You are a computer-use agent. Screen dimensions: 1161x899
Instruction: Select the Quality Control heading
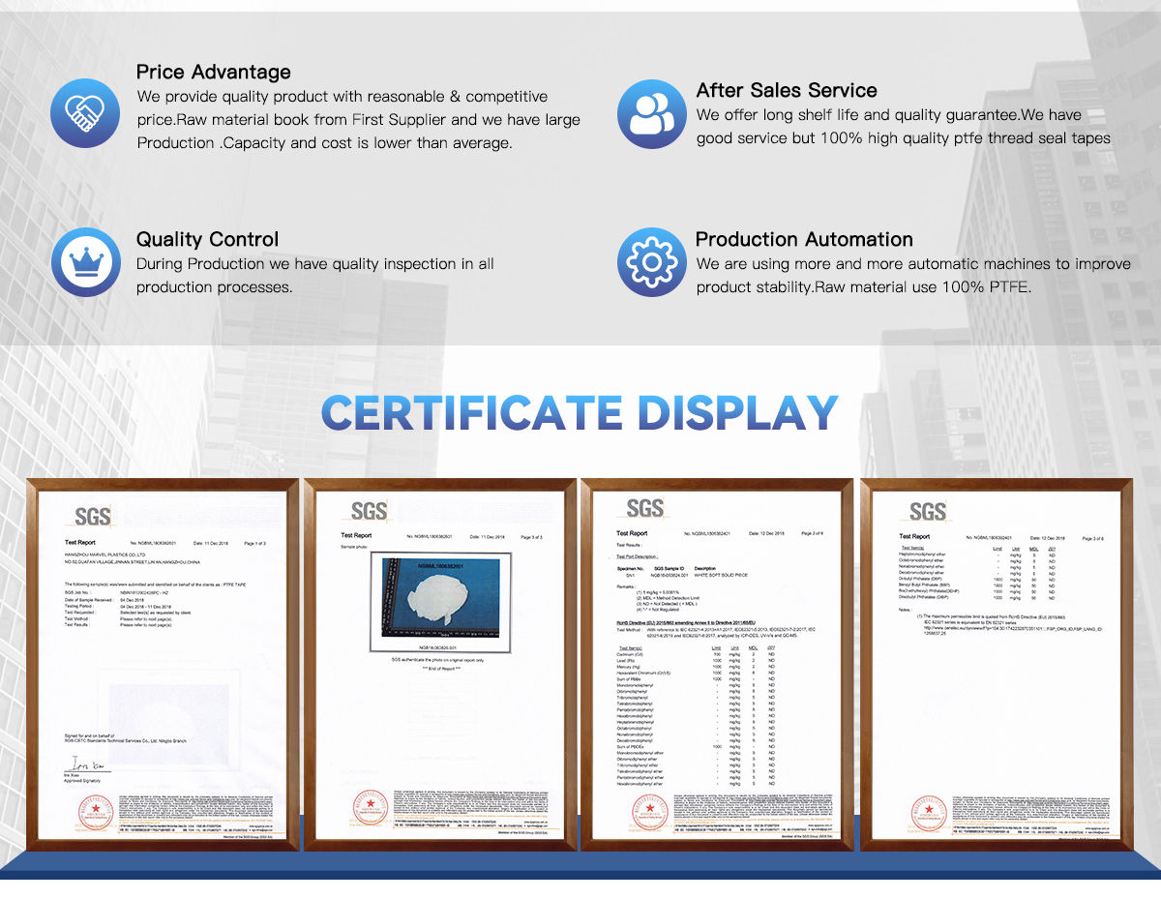click(207, 239)
